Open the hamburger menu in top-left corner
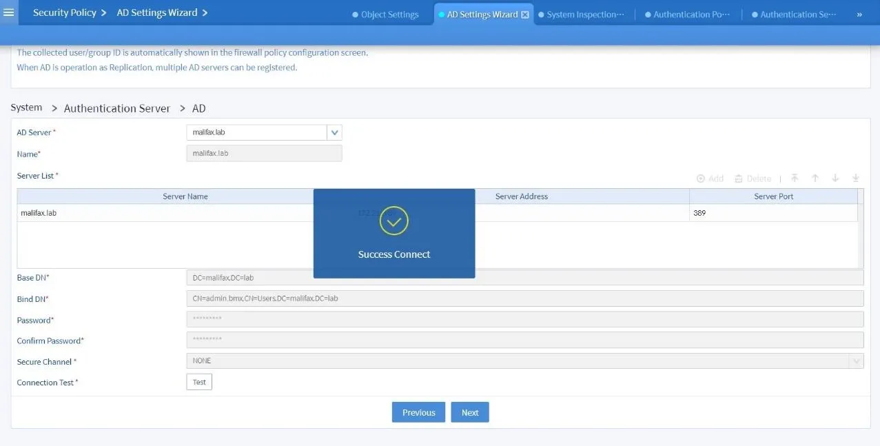This screenshot has height=446, width=880. point(9,12)
